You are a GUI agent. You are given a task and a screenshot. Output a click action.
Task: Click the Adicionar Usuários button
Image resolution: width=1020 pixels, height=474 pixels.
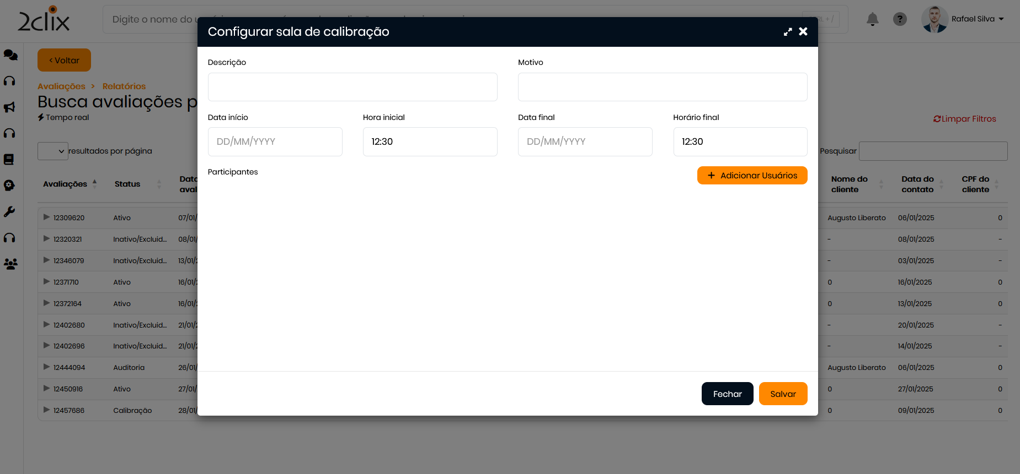click(x=752, y=176)
